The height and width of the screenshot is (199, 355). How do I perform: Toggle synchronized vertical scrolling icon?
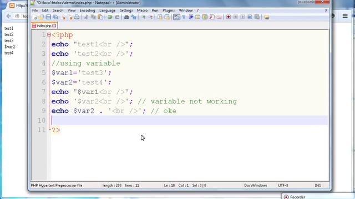pyautogui.click(x=160, y=17)
